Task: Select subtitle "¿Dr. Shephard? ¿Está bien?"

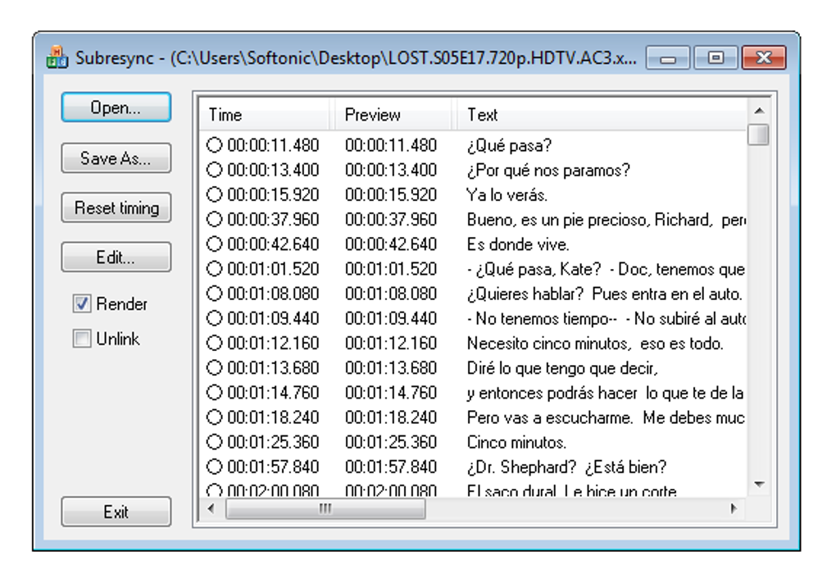Action: 566,467
